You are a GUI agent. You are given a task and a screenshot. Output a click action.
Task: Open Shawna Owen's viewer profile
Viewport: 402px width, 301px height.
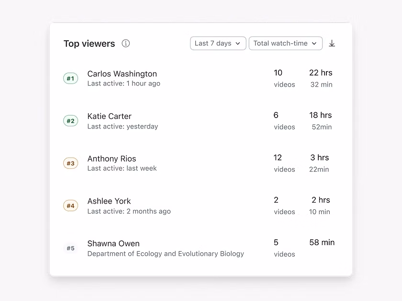[113, 244]
